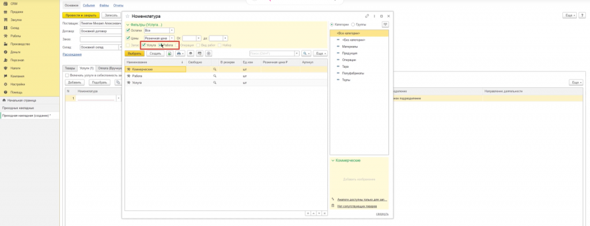Collapse the Коммерческие details panel chevron
This screenshot has height=226, width=590.
(332, 160)
